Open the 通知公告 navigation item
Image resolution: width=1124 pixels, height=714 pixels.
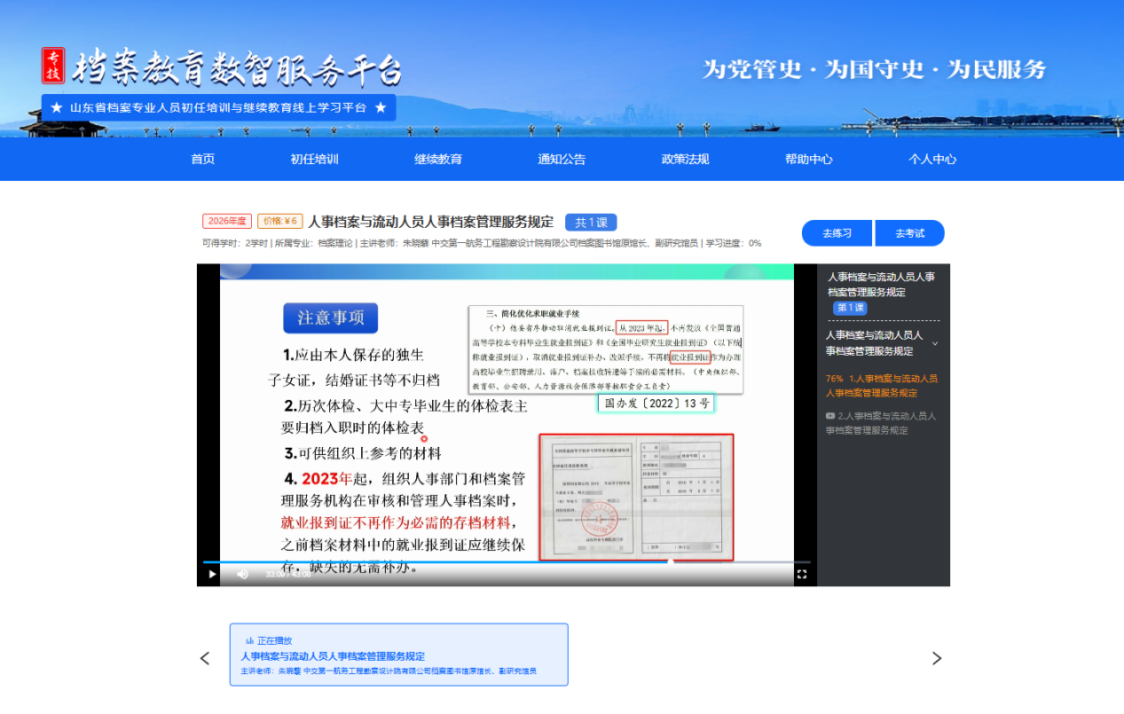click(562, 160)
